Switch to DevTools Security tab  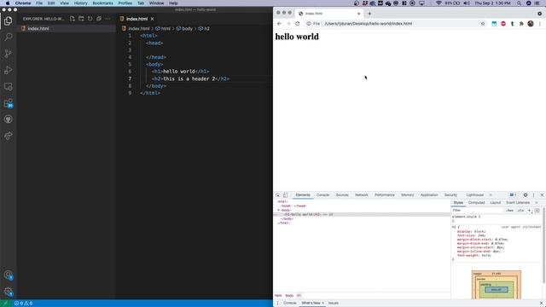(450, 195)
